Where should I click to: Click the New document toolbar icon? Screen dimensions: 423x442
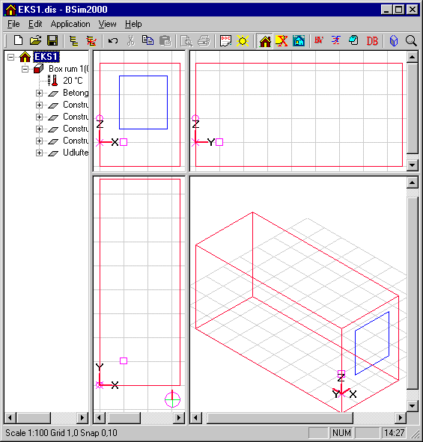click(18, 40)
